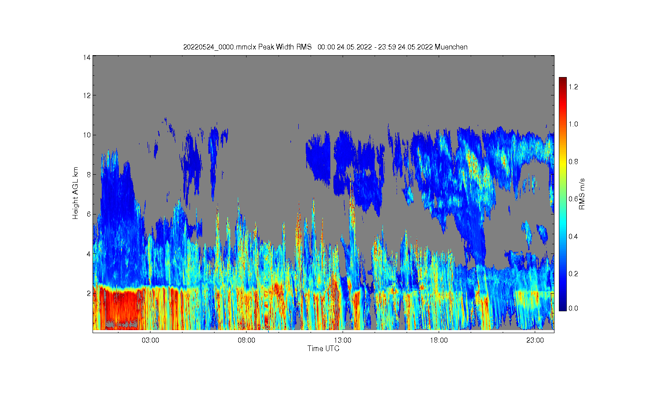Click the '13:00' time tick label

[343, 340]
